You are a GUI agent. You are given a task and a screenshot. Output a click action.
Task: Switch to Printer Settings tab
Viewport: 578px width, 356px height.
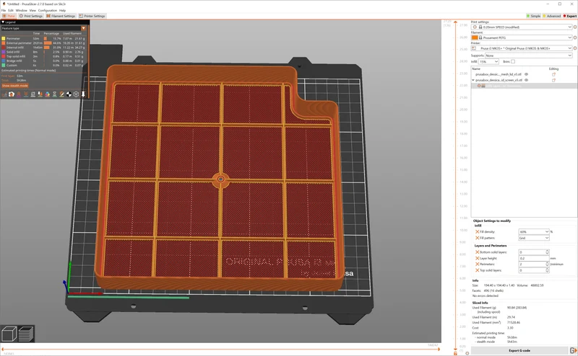tap(92, 16)
